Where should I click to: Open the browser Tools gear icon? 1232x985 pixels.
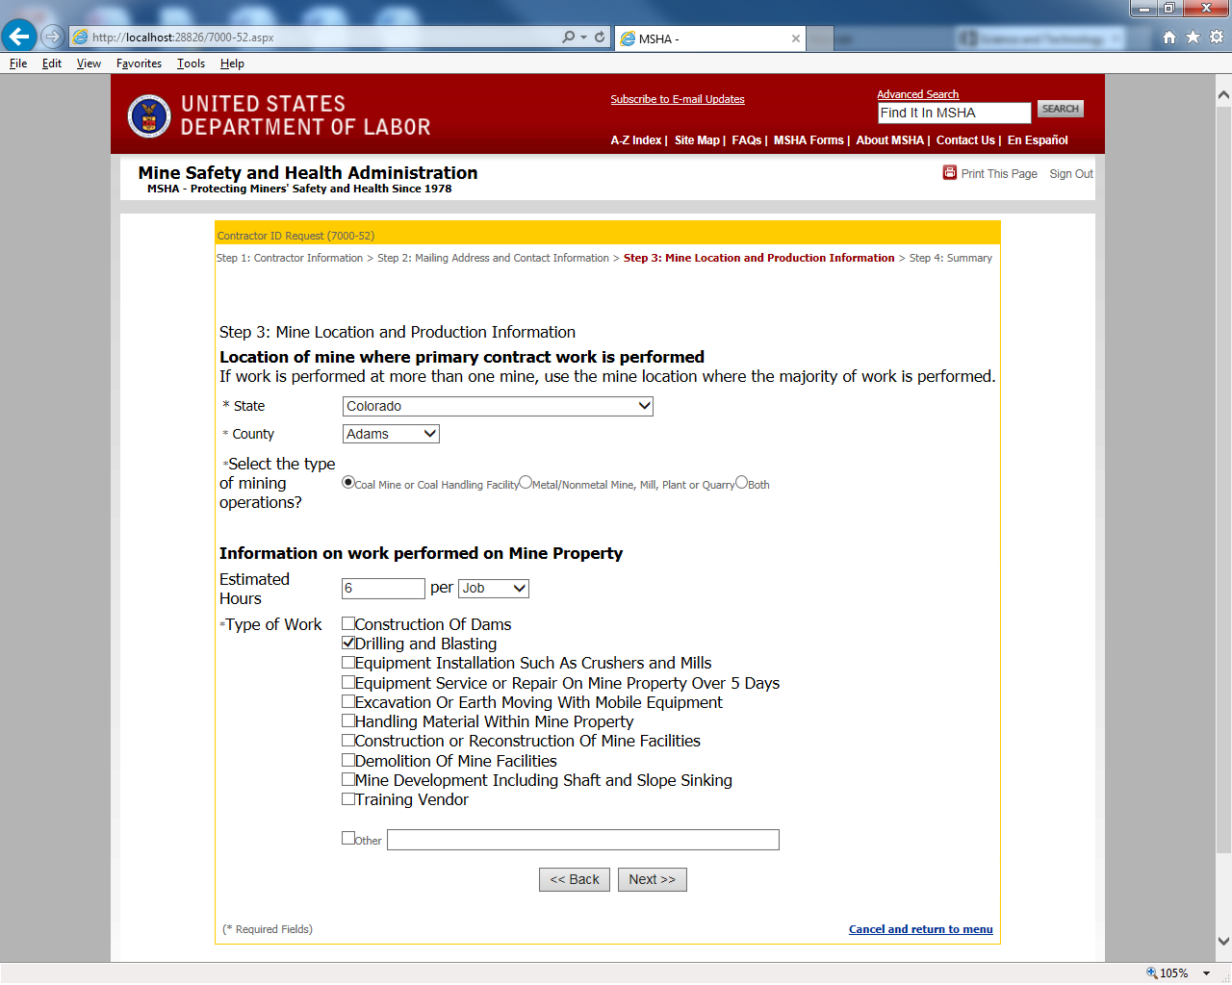pos(1217,37)
